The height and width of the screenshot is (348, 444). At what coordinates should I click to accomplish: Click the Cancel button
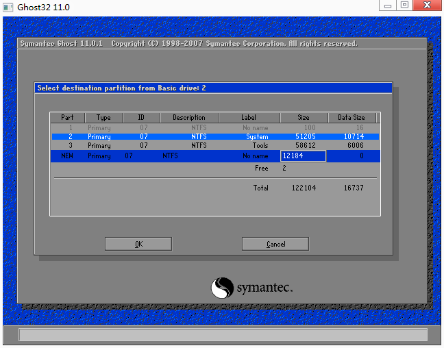point(275,244)
